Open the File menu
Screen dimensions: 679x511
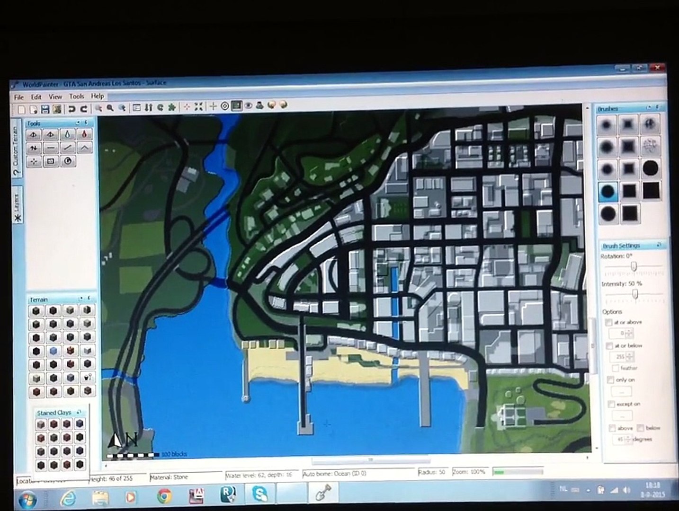[19, 97]
